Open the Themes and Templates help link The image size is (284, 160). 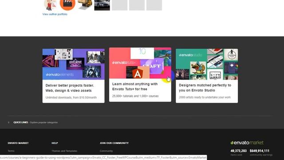pos(64,151)
